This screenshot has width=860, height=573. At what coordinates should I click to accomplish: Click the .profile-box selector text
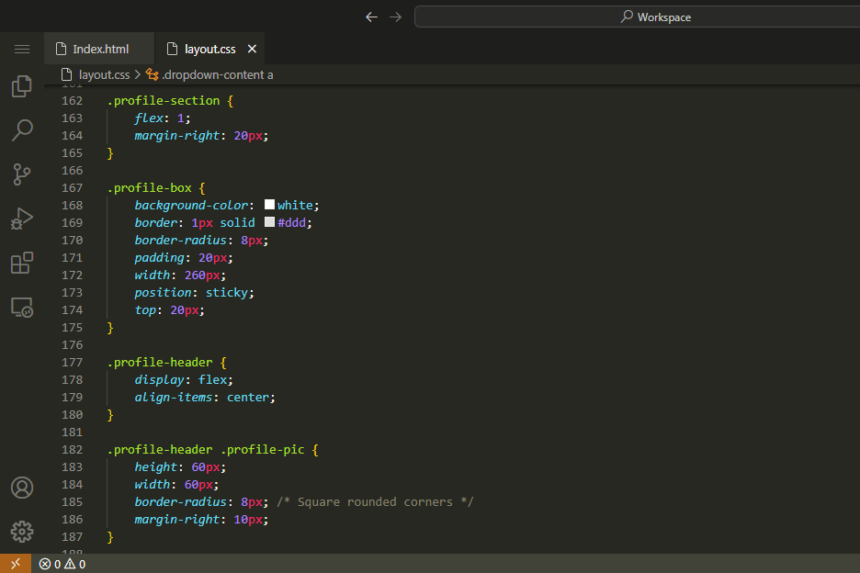pos(150,188)
